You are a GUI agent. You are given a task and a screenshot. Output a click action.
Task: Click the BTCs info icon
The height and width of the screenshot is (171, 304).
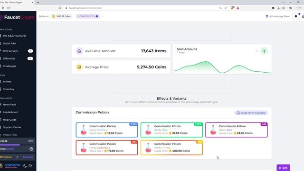point(97,16)
